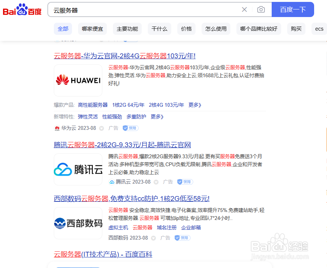
Task: Expand 更多 in 新增特性 row
Action: click(157, 117)
